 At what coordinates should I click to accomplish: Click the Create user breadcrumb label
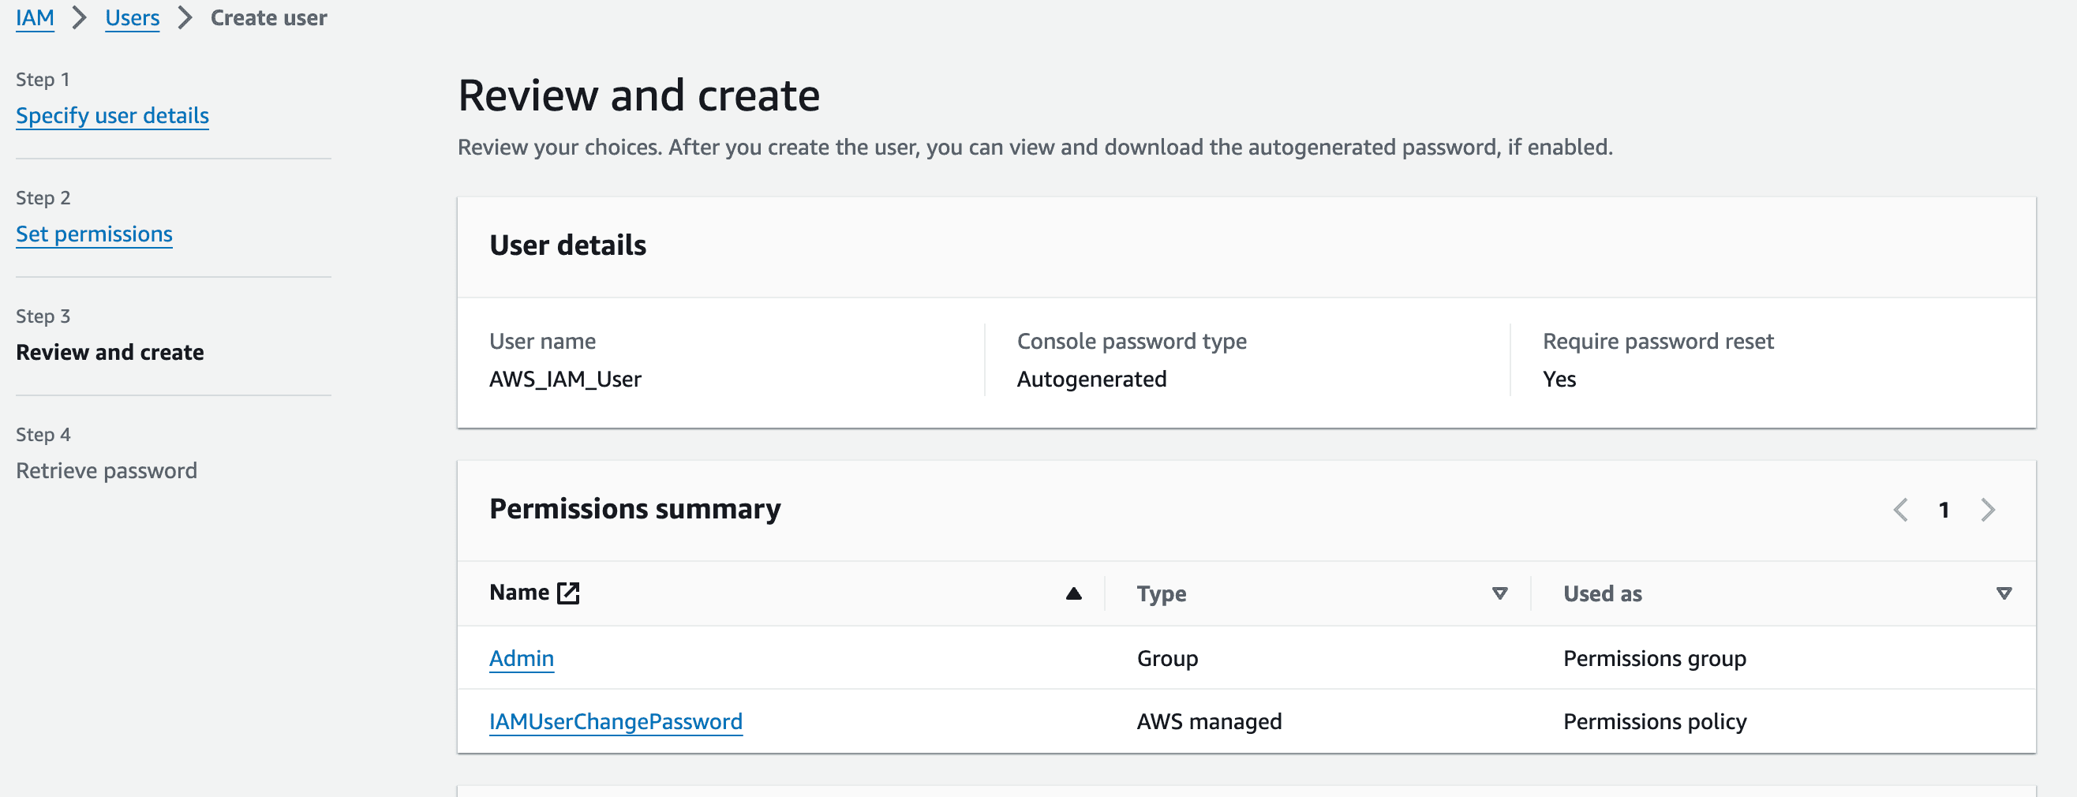tap(268, 17)
